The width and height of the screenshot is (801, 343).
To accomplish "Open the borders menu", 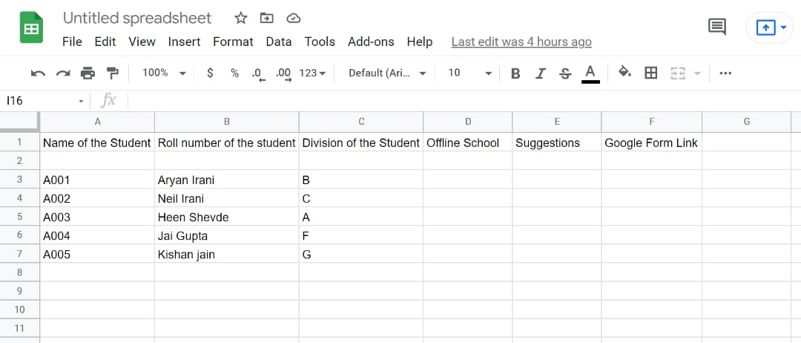I will click(x=651, y=73).
